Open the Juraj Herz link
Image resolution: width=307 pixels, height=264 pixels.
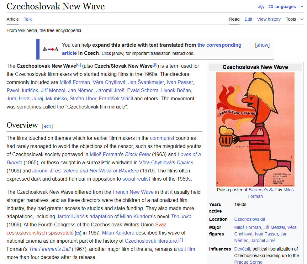(18, 99)
